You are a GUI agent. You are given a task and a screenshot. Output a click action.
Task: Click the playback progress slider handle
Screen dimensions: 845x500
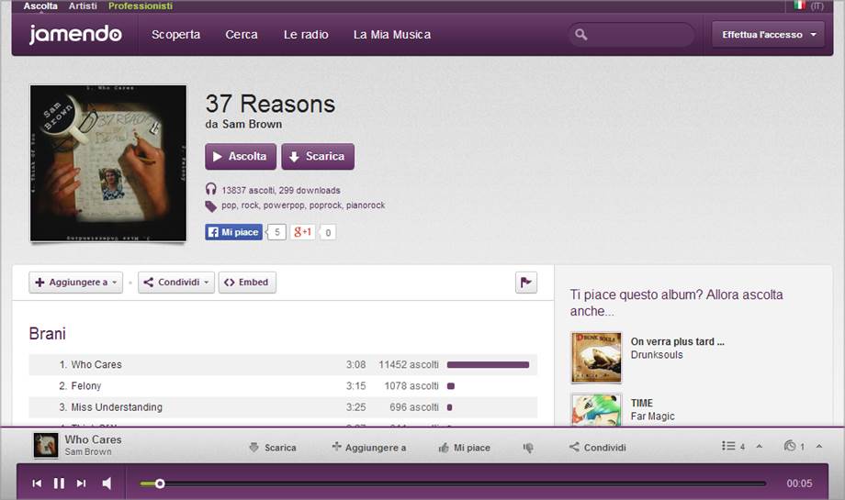(160, 483)
